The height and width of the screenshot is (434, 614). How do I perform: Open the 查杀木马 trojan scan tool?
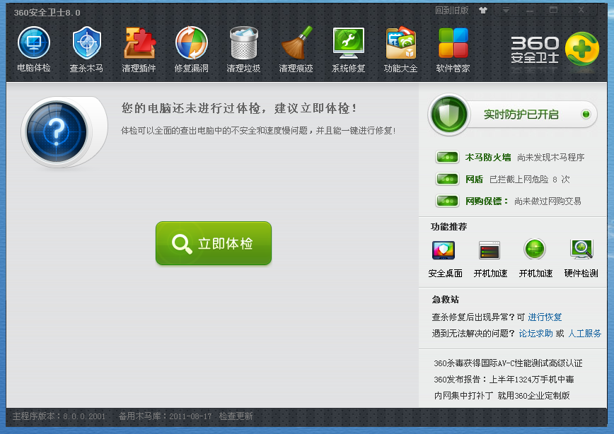point(86,49)
